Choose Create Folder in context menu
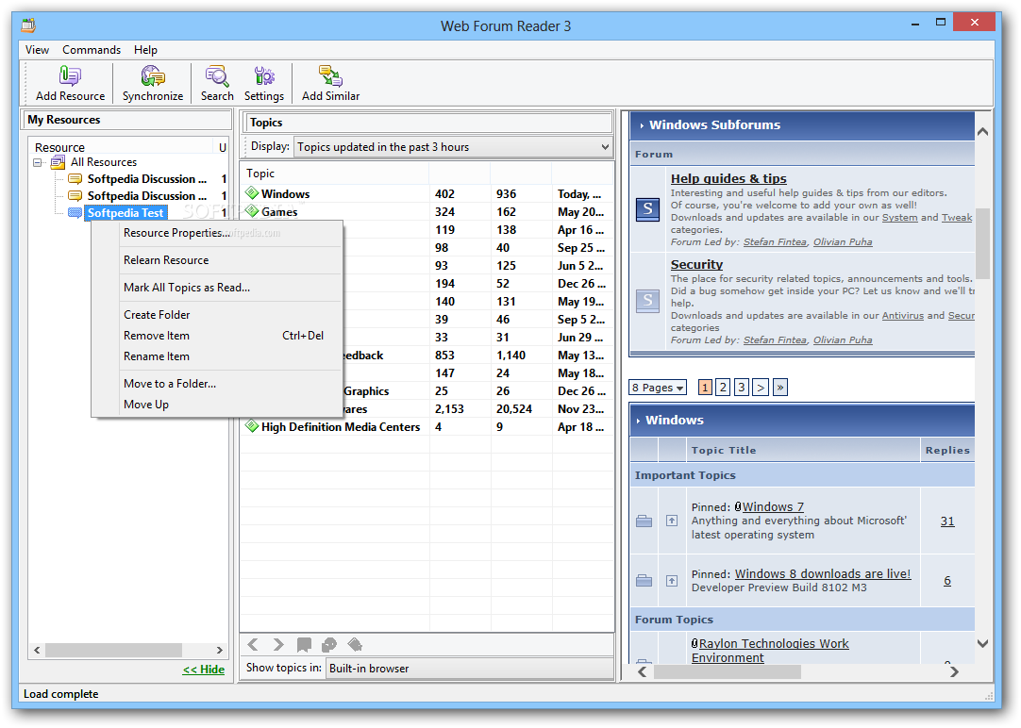The image size is (1021, 728). coord(217,315)
